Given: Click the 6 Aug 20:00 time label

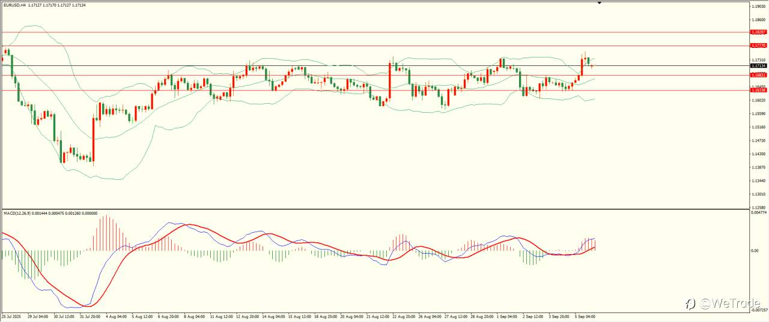Looking at the screenshot, I should [168, 315].
